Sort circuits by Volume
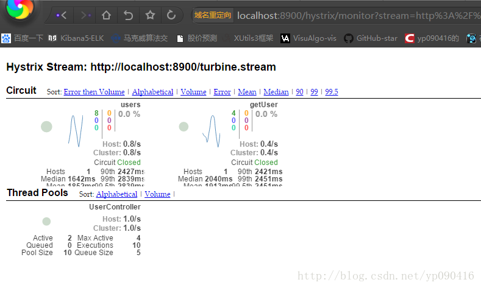 coord(193,91)
